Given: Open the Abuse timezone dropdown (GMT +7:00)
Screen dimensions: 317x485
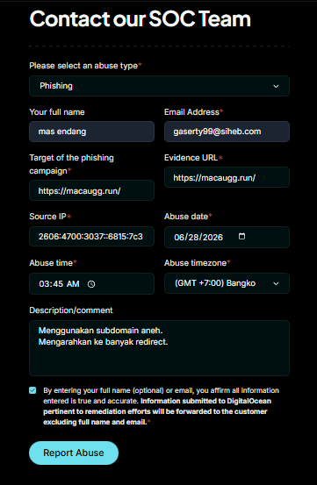Looking at the screenshot, I should click(x=227, y=283).
